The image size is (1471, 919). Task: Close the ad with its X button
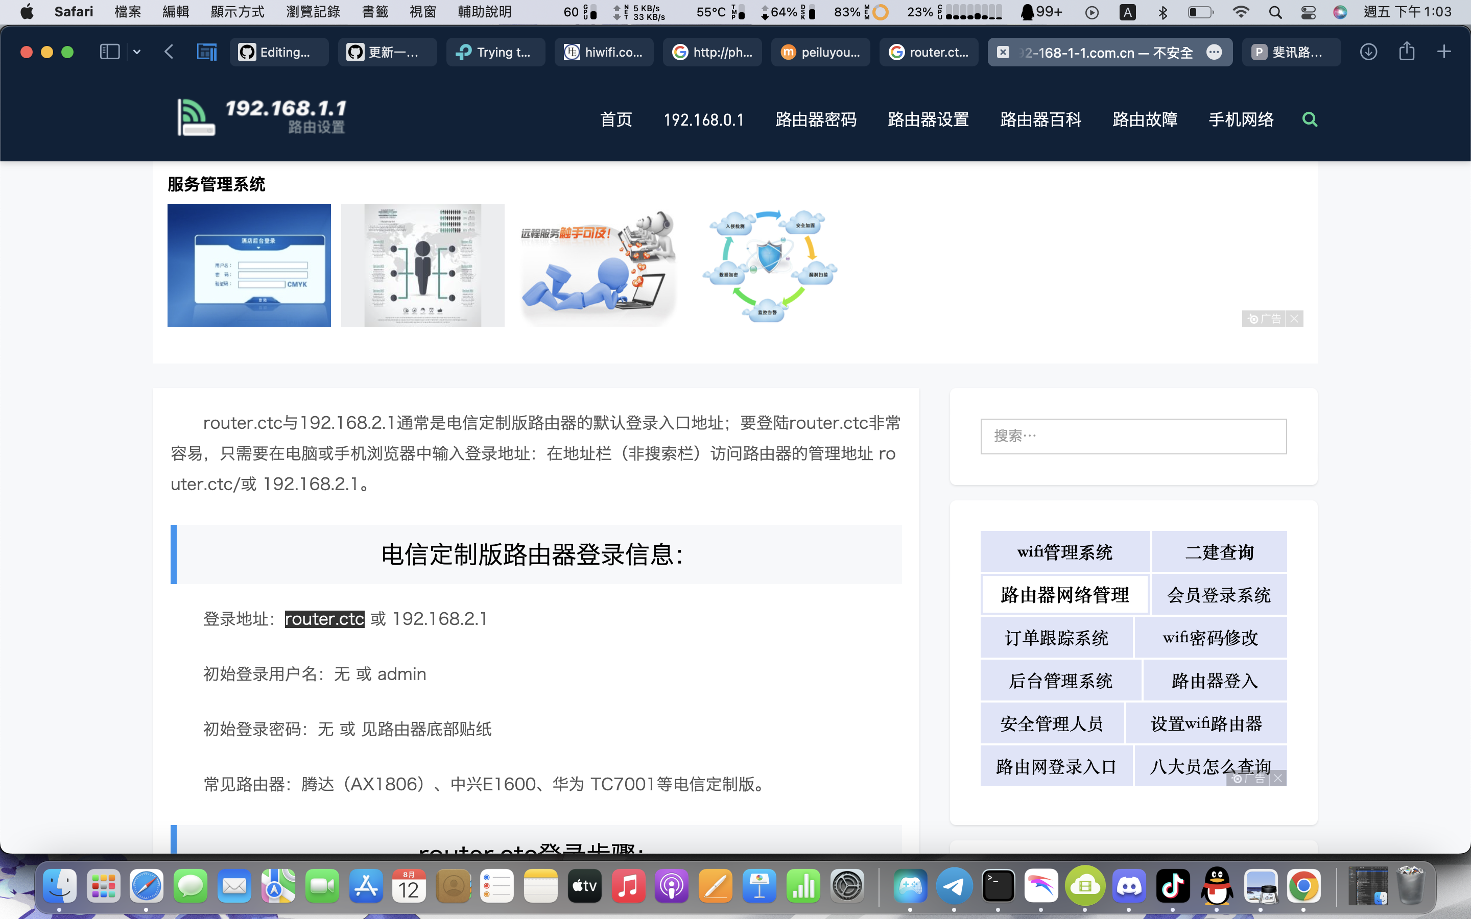[1295, 318]
